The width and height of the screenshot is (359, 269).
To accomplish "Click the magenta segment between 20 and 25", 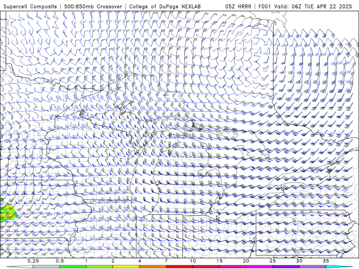I will pos(259,267).
